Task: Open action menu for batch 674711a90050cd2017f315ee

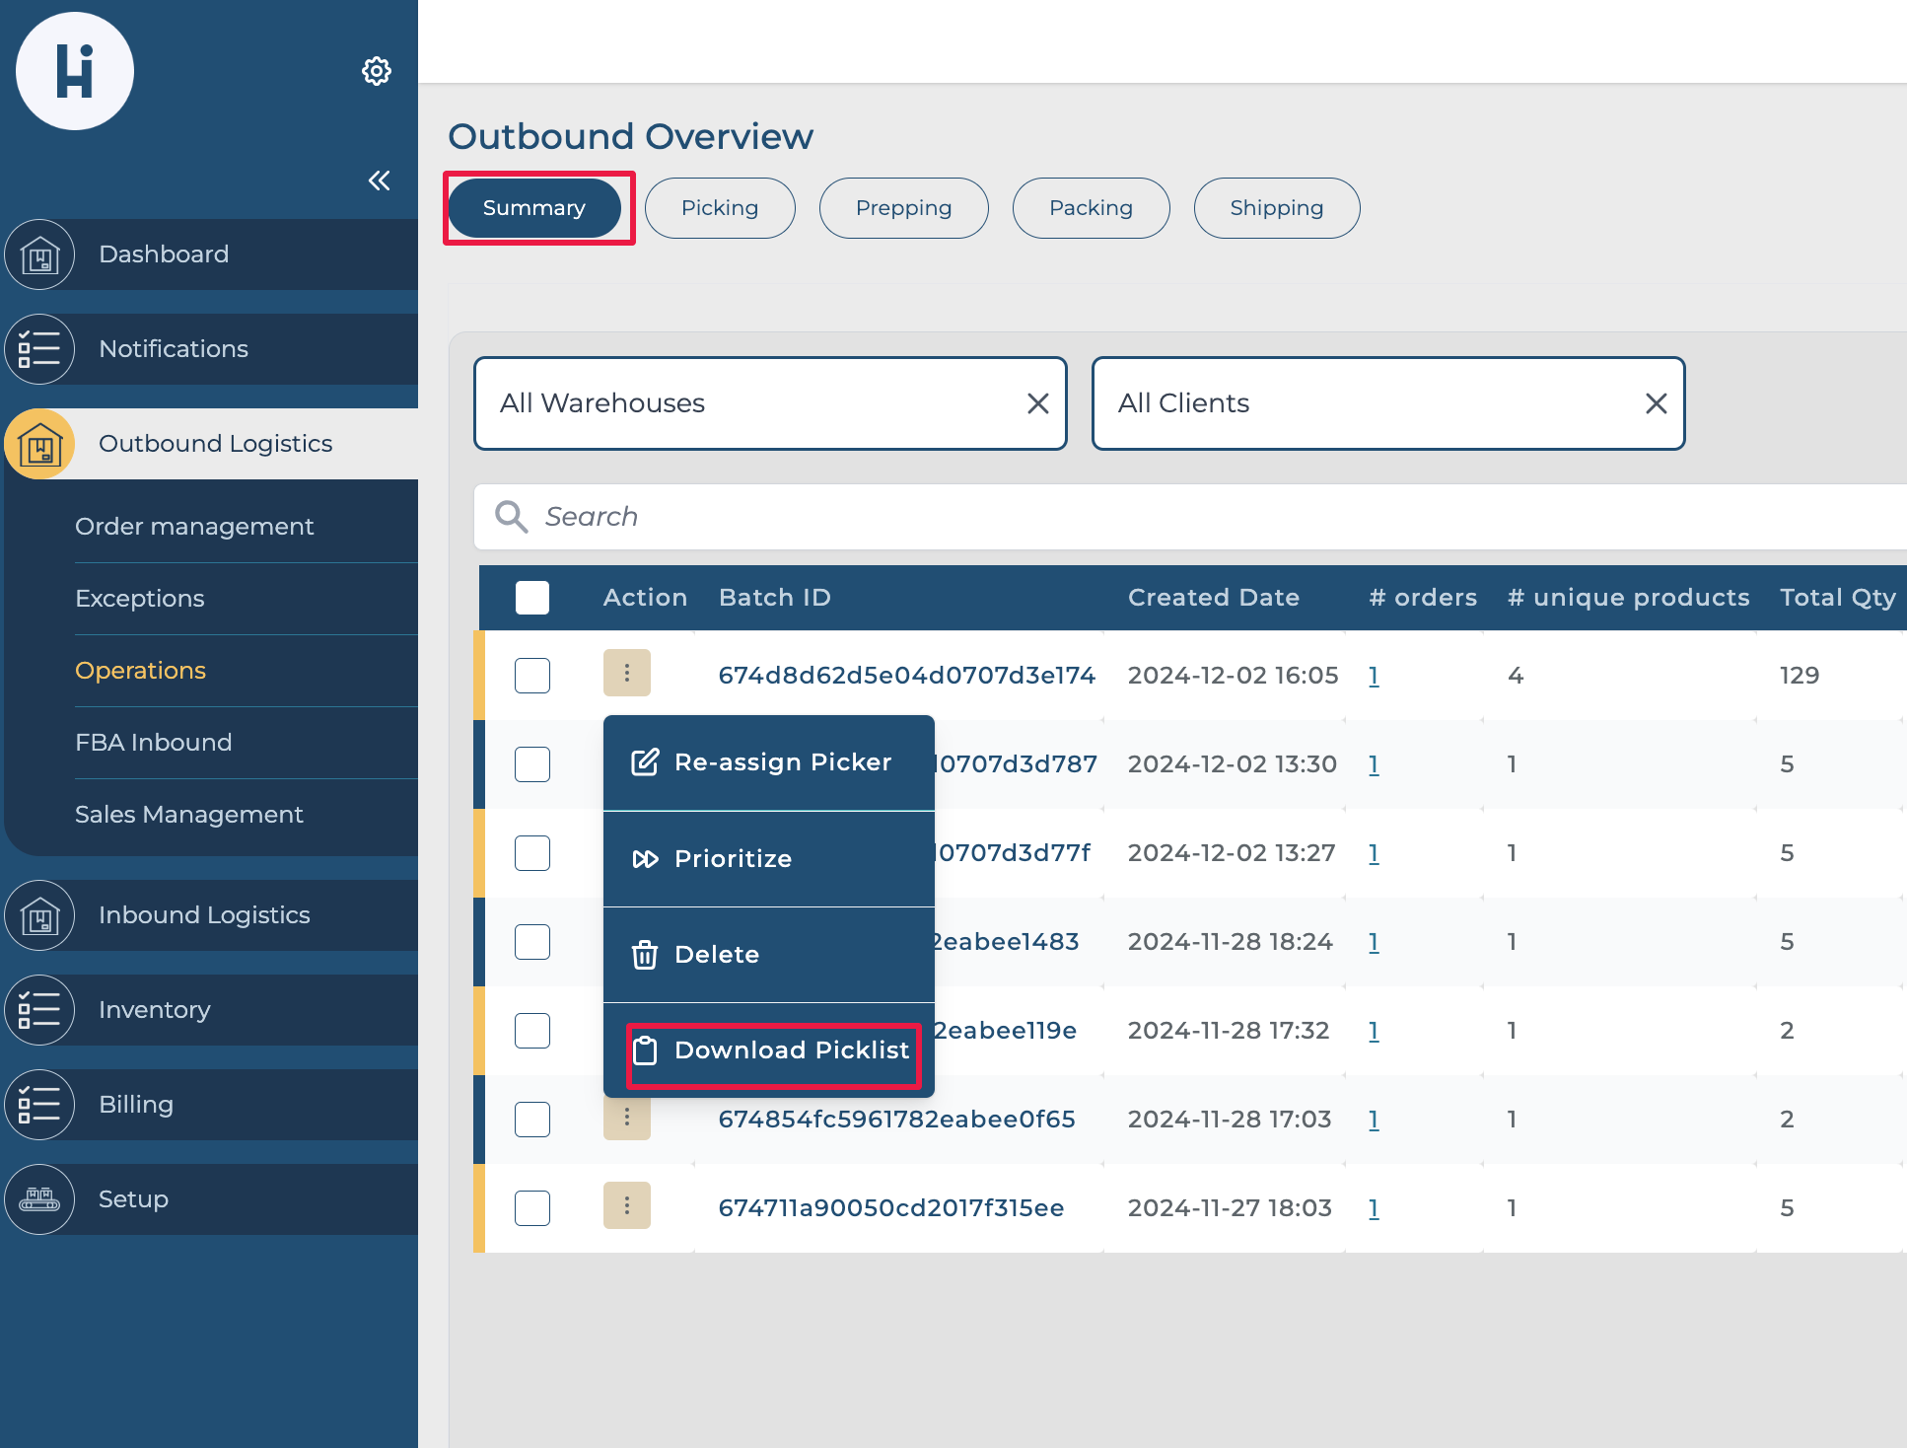Action: (627, 1205)
